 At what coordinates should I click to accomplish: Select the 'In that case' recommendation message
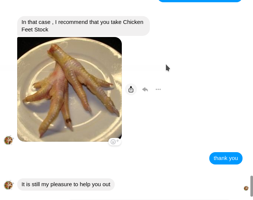coord(83,26)
